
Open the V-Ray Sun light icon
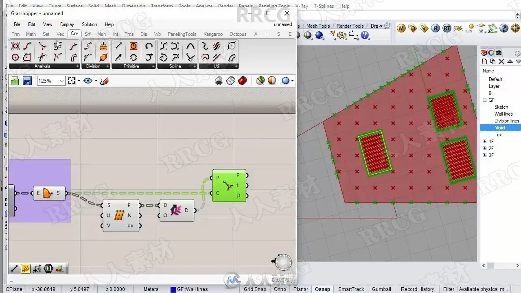[x=469, y=28]
